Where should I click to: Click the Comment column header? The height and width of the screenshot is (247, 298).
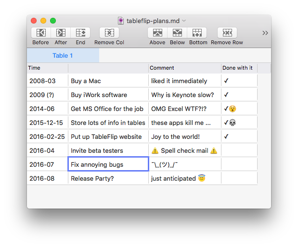point(184,68)
